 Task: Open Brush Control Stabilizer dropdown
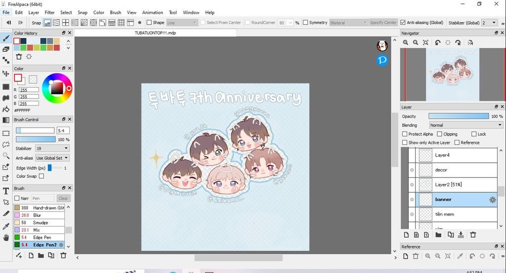[52, 148]
